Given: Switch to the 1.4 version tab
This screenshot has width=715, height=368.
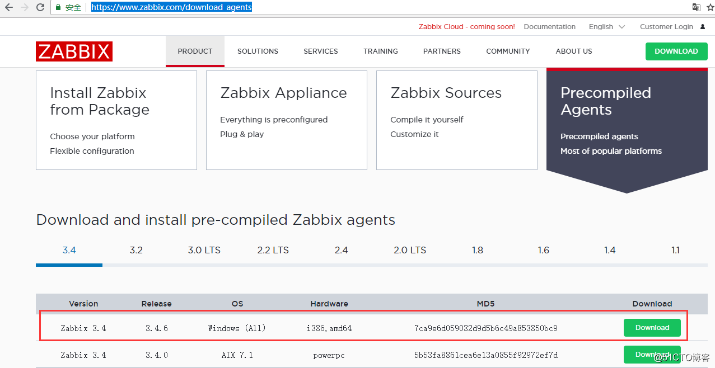Looking at the screenshot, I should (x=610, y=250).
